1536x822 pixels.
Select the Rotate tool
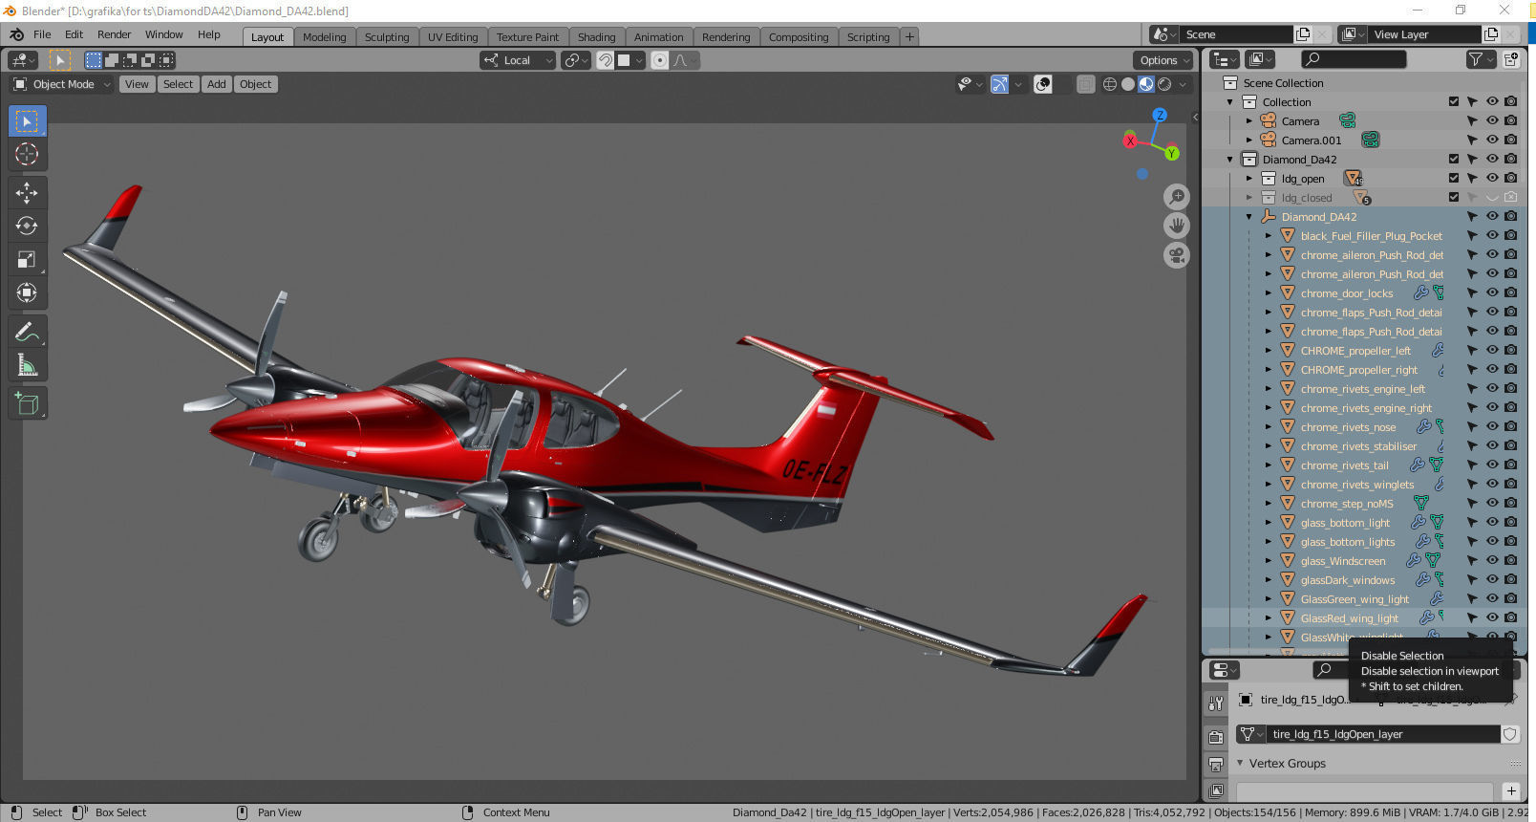[27, 226]
